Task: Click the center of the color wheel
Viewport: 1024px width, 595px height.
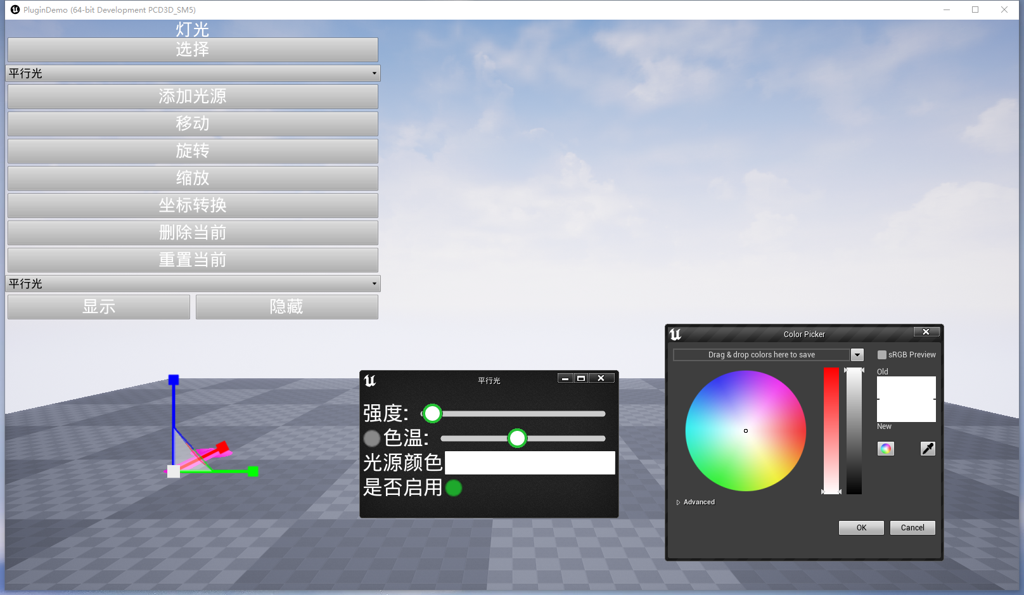Action: pyautogui.click(x=745, y=431)
